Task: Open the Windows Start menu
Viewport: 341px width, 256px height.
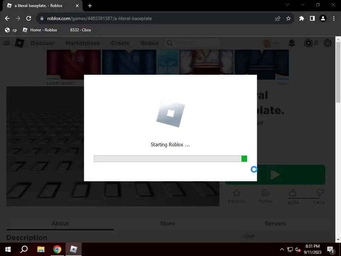Action: tap(8, 249)
